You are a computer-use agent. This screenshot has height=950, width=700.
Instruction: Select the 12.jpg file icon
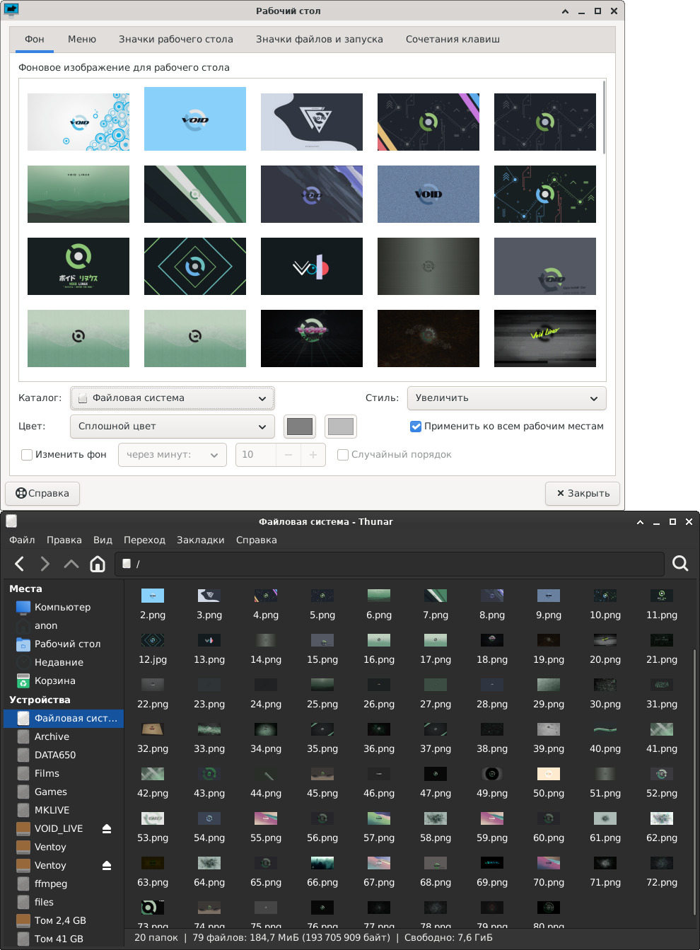[x=153, y=641]
